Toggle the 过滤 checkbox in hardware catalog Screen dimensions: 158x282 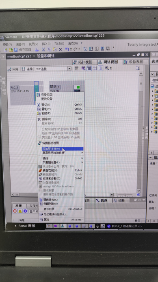tap(152, 87)
